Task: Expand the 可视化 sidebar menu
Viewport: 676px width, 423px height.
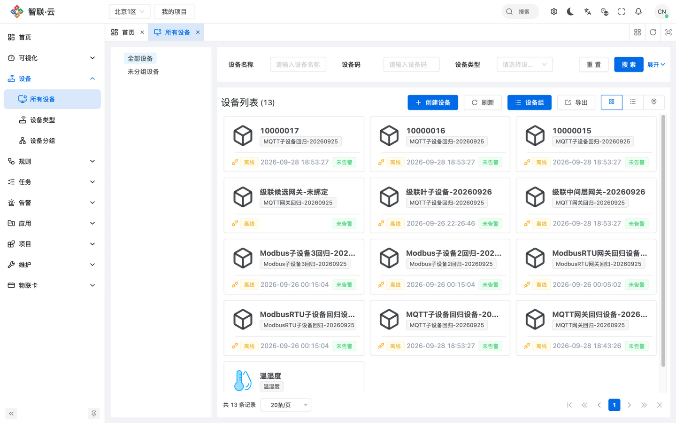Action: (x=52, y=58)
